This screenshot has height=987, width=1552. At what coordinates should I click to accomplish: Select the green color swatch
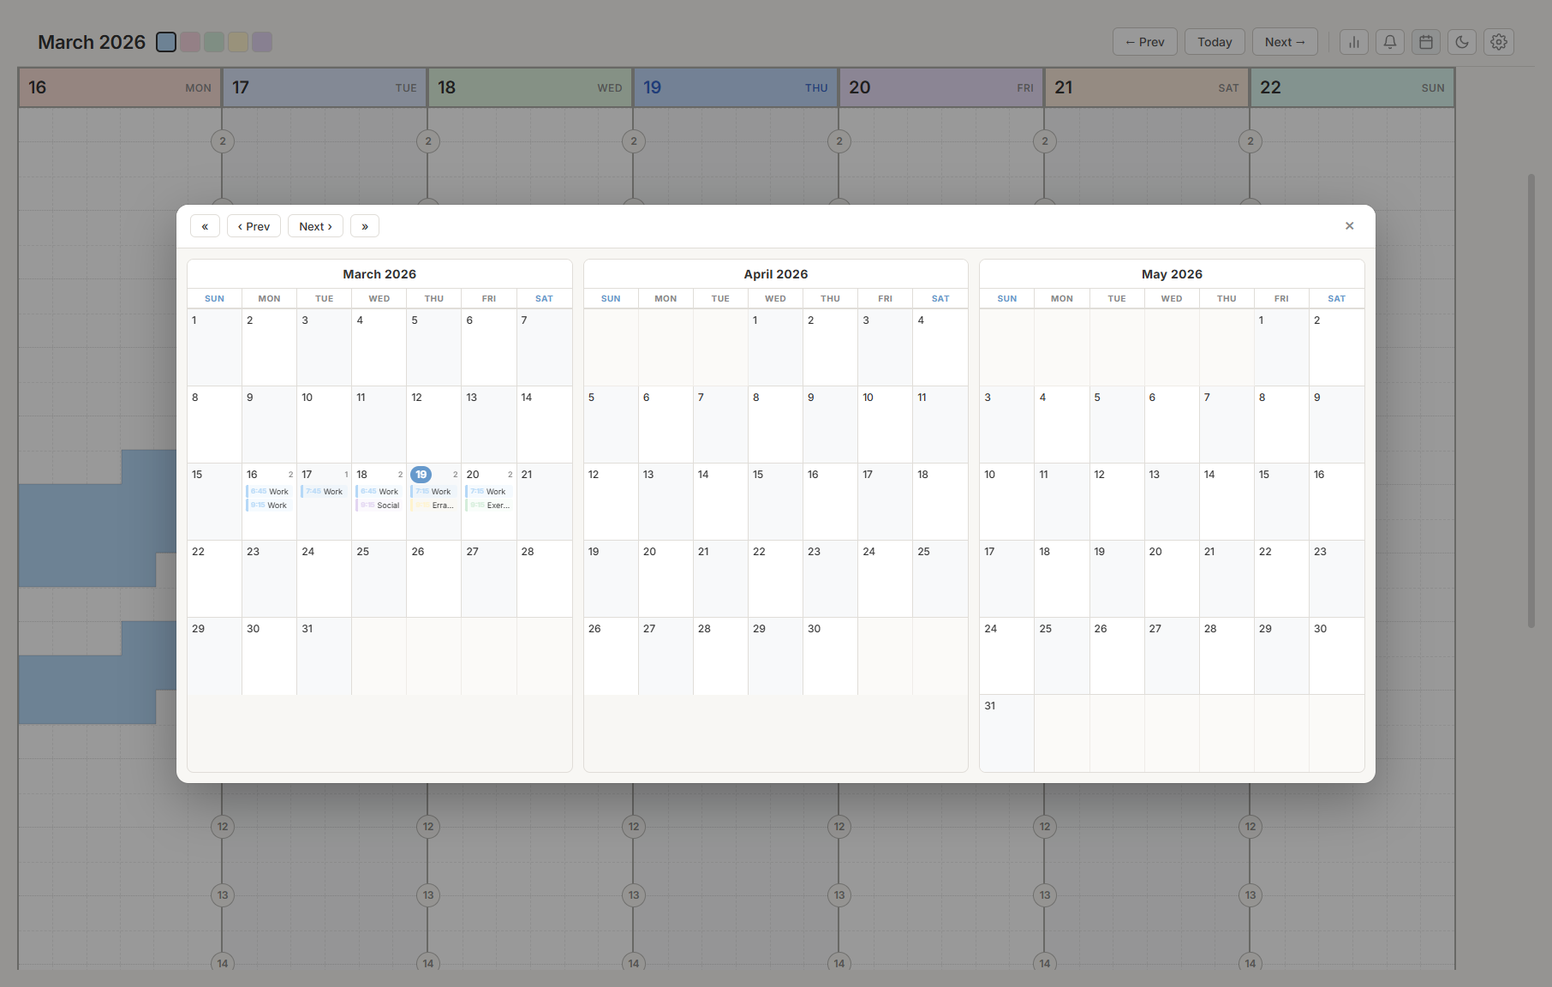(214, 41)
